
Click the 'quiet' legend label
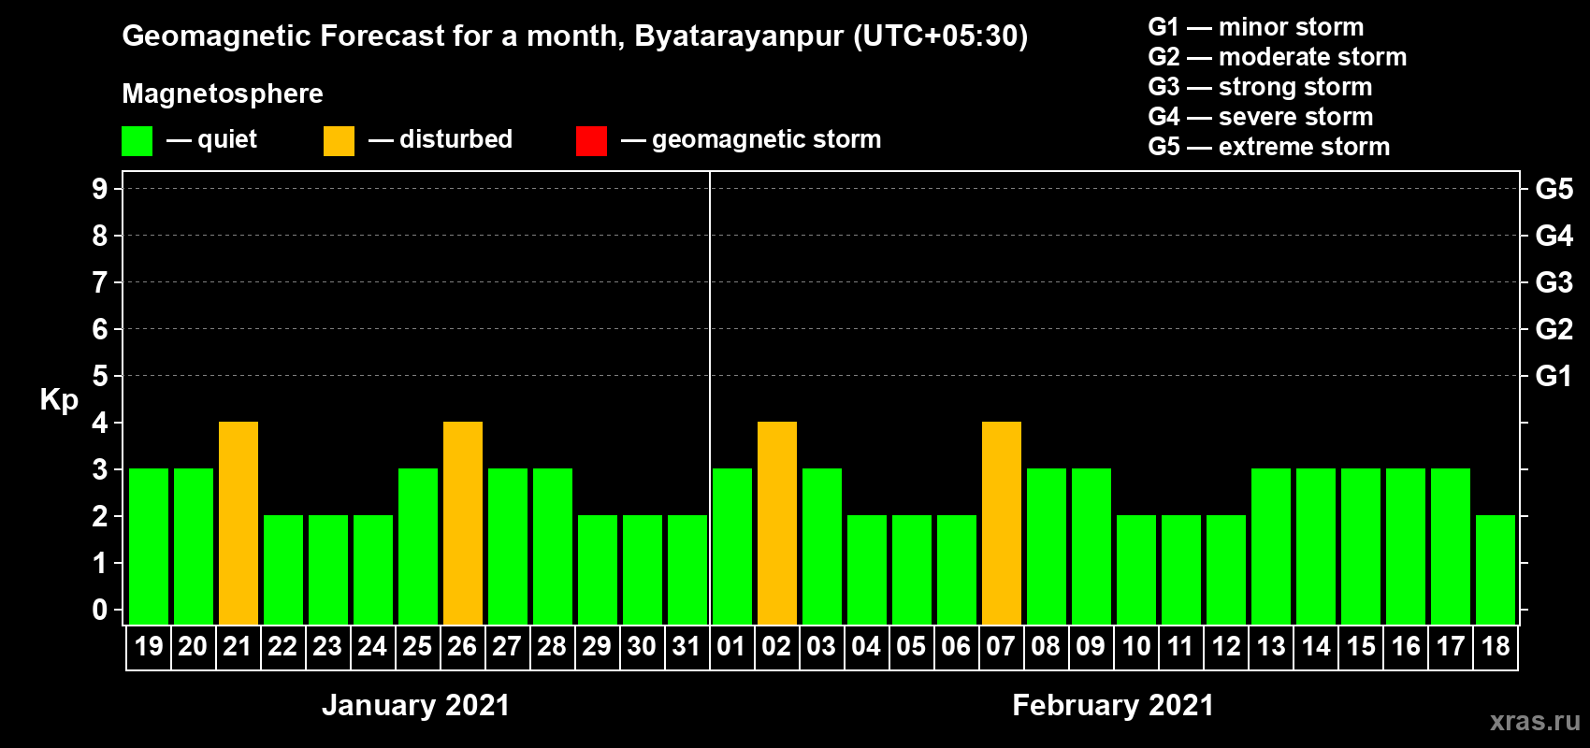227,140
